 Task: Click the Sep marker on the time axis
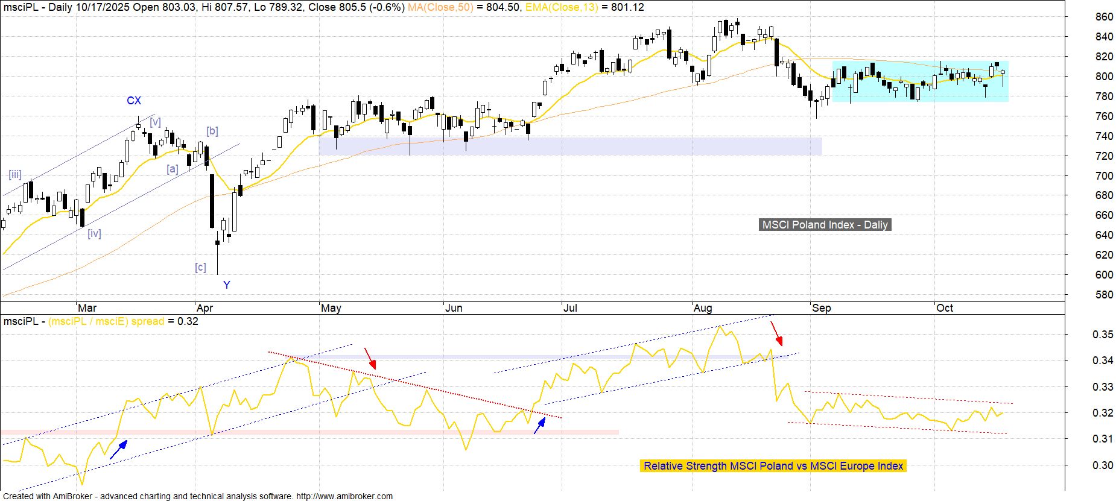(821, 308)
